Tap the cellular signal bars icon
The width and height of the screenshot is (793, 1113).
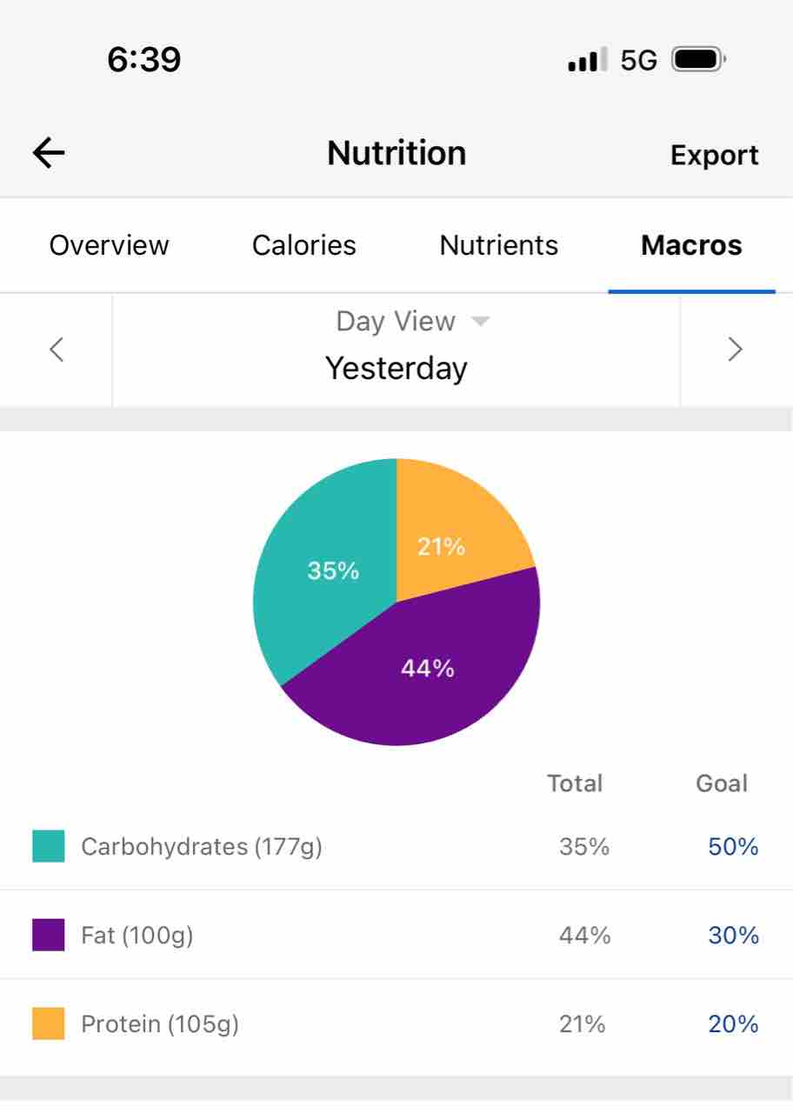tap(588, 61)
